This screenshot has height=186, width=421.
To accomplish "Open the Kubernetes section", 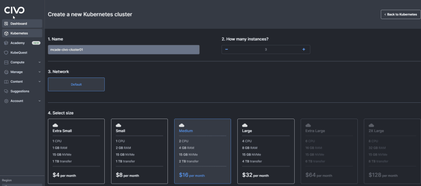I will (22, 33).
